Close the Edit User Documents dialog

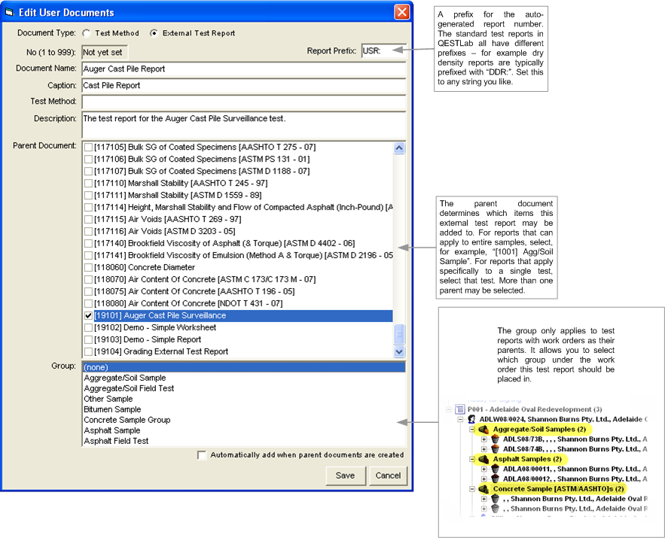pyautogui.click(x=401, y=13)
